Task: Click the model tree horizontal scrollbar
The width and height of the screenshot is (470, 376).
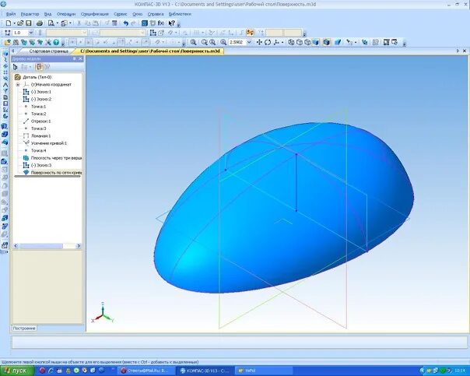Action: click(x=47, y=246)
